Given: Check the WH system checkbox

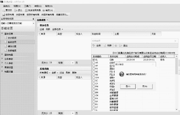Looking at the screenshot, I should pyautogui.click(x=94, y=77).
